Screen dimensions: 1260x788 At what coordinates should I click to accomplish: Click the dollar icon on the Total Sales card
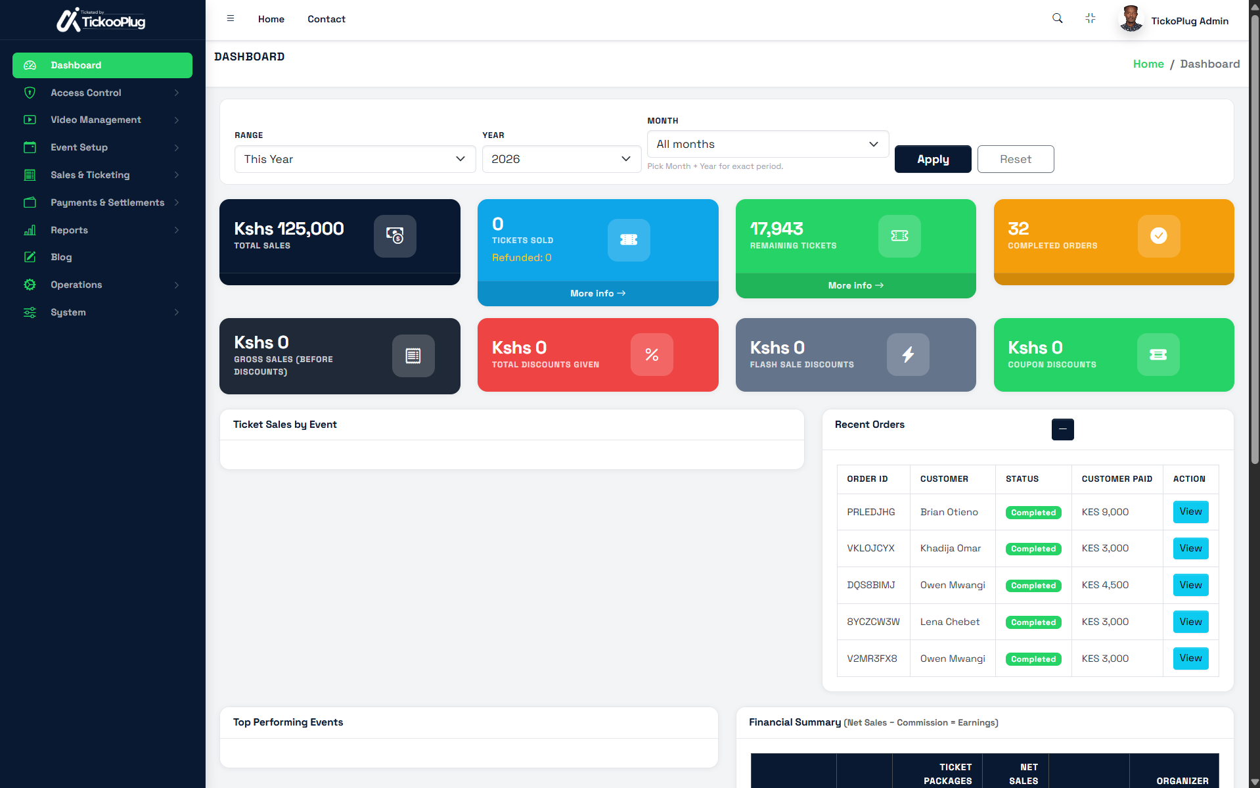tap(394, 237)
